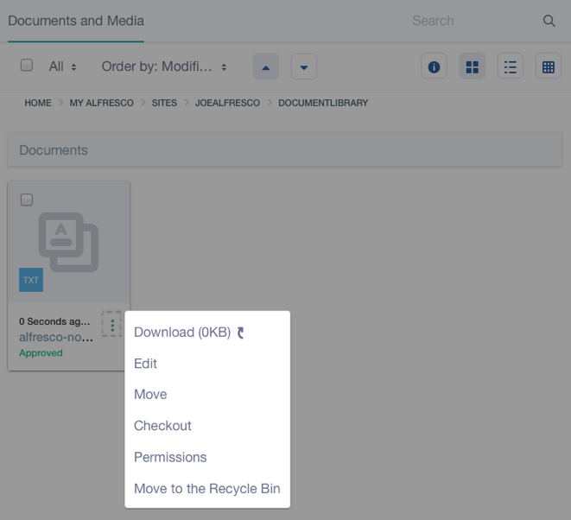Image resolution: width=571 pixels, height=520 pixels.
Task: Click the Documents section header
Action: pos(285,149)
